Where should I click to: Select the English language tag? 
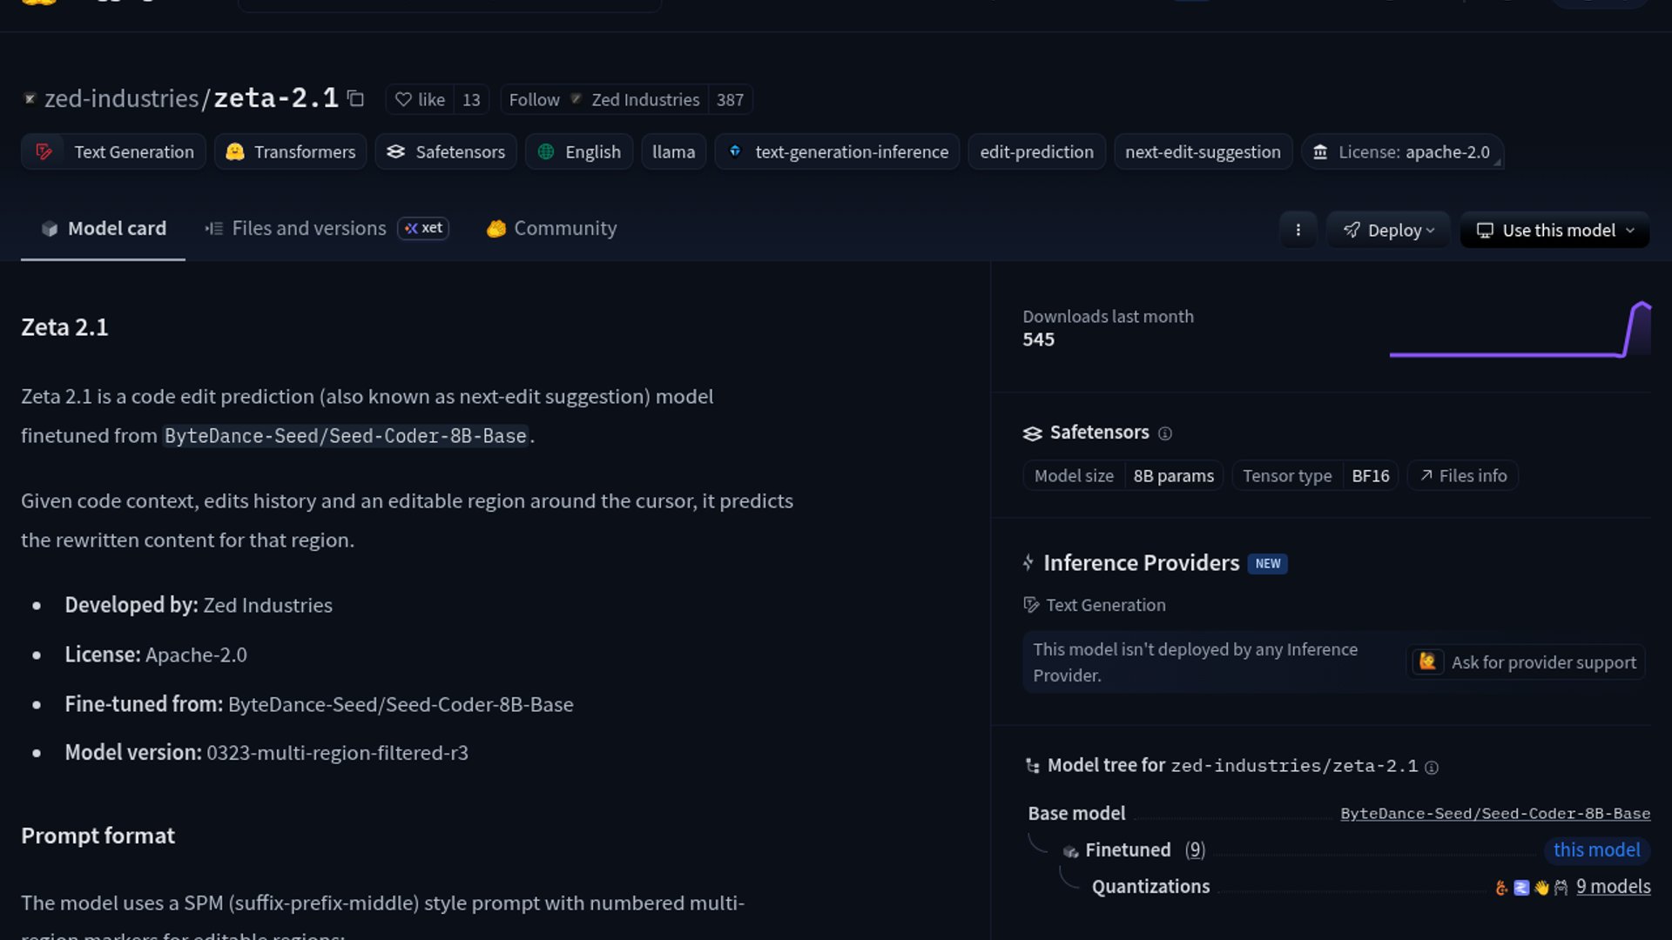coord(579,151)
